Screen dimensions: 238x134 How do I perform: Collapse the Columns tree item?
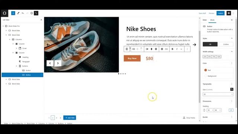(x=10, y=39)
